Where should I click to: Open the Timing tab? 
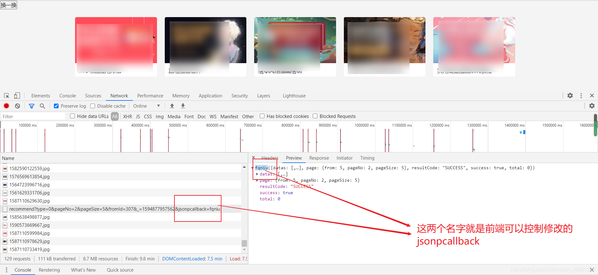click(x=367, y=158)
